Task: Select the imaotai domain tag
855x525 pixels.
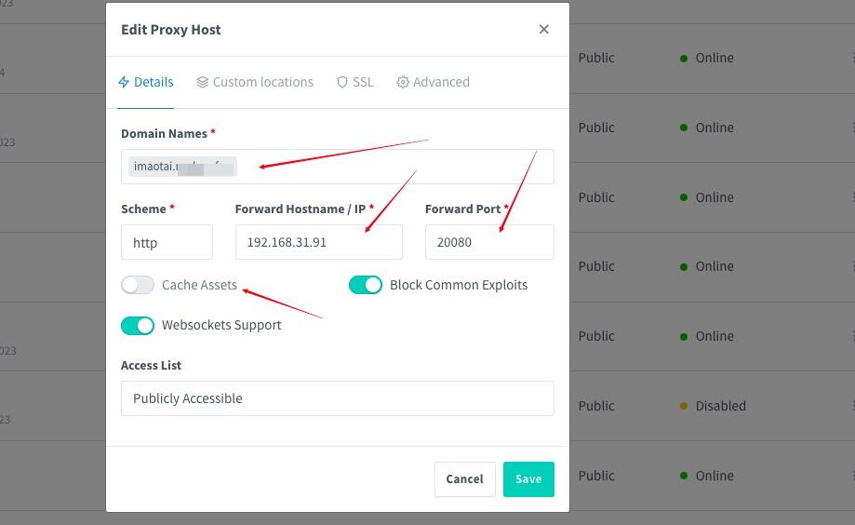Action: 182,167
